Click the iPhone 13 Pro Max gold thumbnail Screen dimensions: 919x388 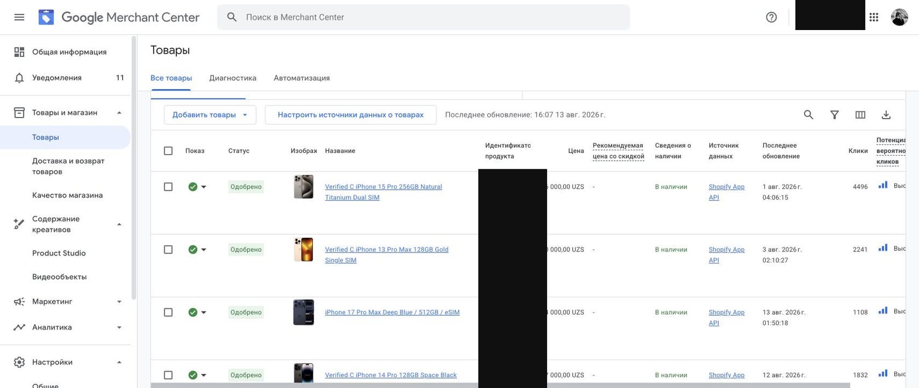click(304, 250)
